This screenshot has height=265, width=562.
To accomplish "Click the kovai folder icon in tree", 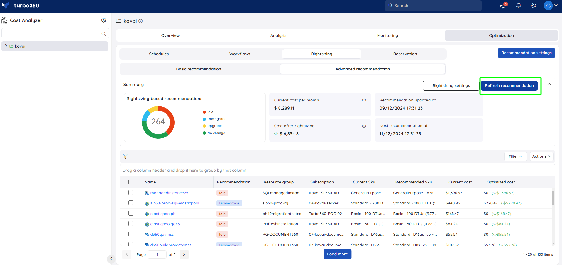I will 11,46.
